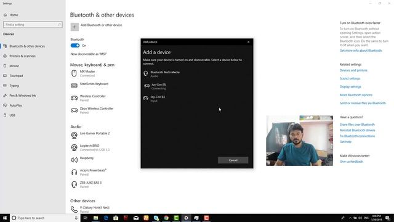Show hidden system tray icons
Image resolution: width=394 pixels, height=222 pixels.
click(x=350, y=218)
